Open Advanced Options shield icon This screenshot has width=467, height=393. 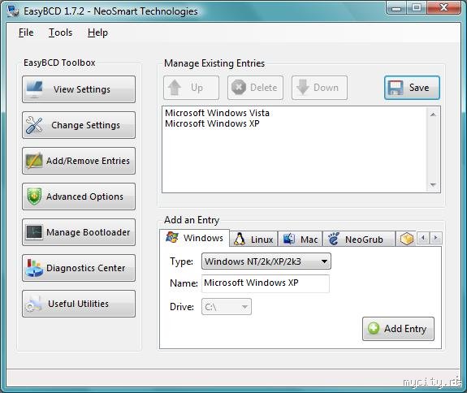pyautogui.click(x=34, y=196)
